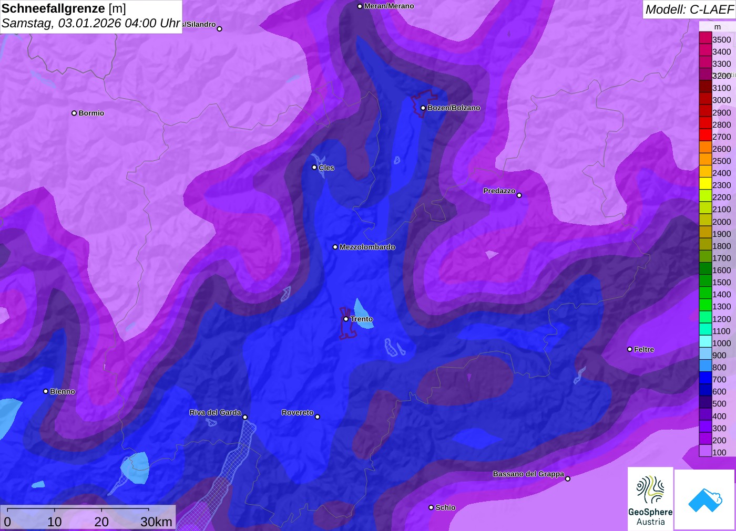736x531 pixels.
Task: Click the Rovereto location marker dot
Action: (x=318, y=417)
